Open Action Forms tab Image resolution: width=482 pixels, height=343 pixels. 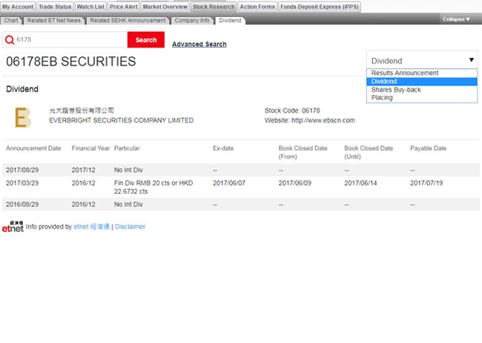(257, 7)
